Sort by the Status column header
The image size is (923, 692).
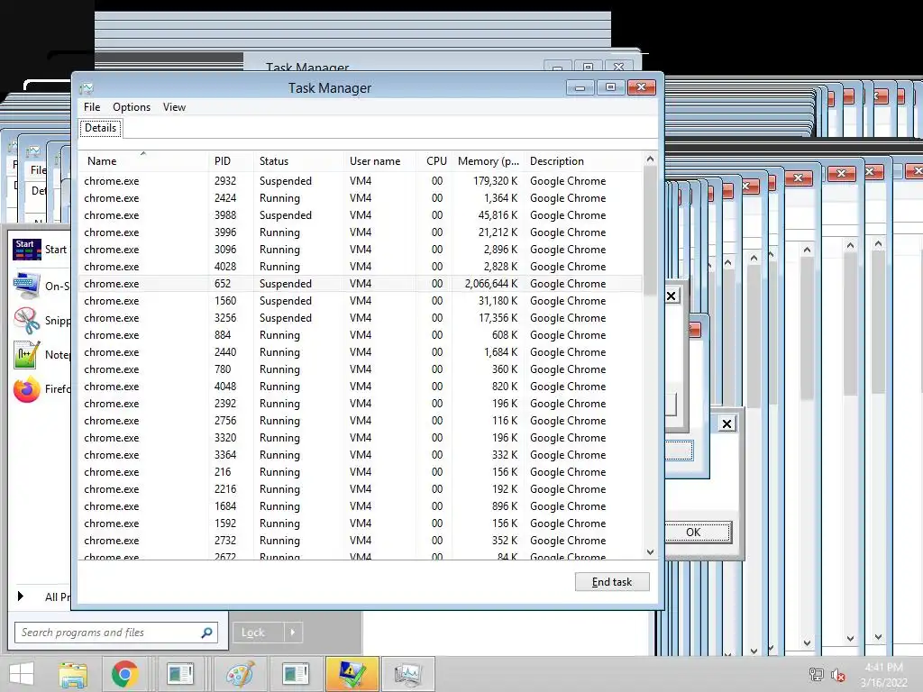[299, 160]
